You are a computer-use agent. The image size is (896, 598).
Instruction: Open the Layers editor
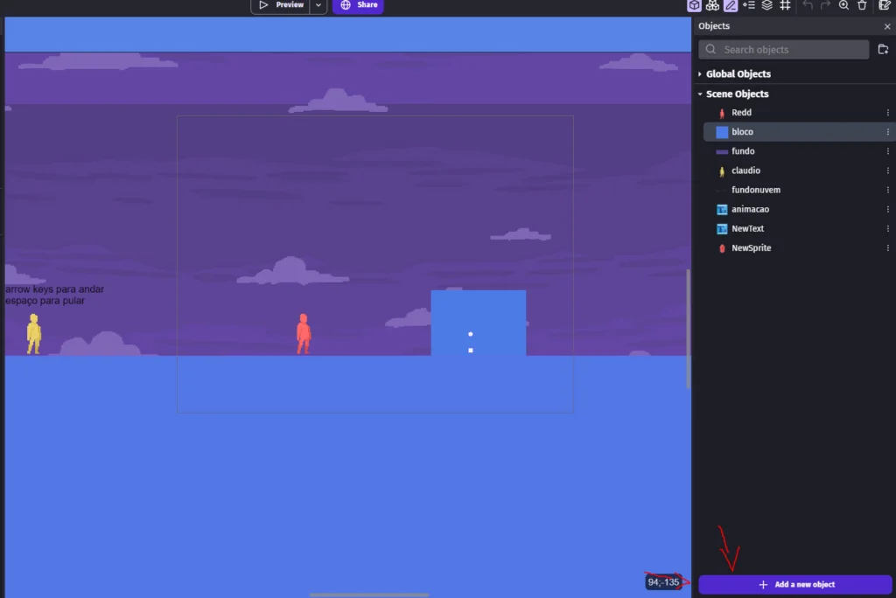[767, 6]
